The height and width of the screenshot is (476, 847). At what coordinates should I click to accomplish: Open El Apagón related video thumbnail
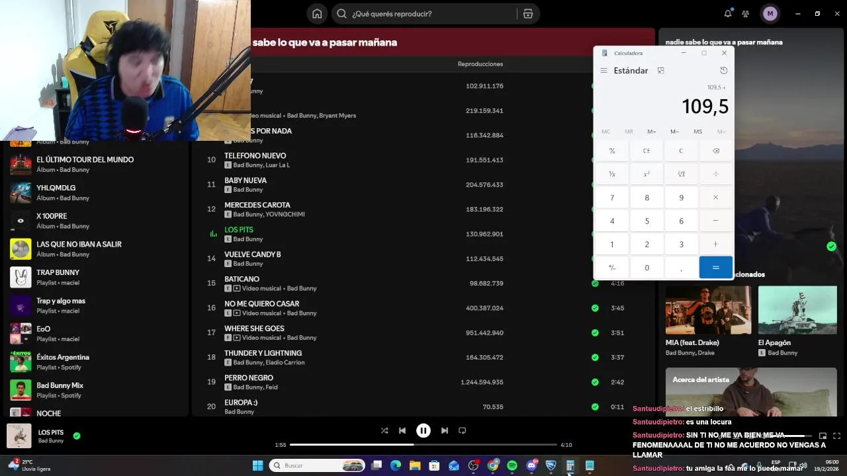[x=797, y=310]
